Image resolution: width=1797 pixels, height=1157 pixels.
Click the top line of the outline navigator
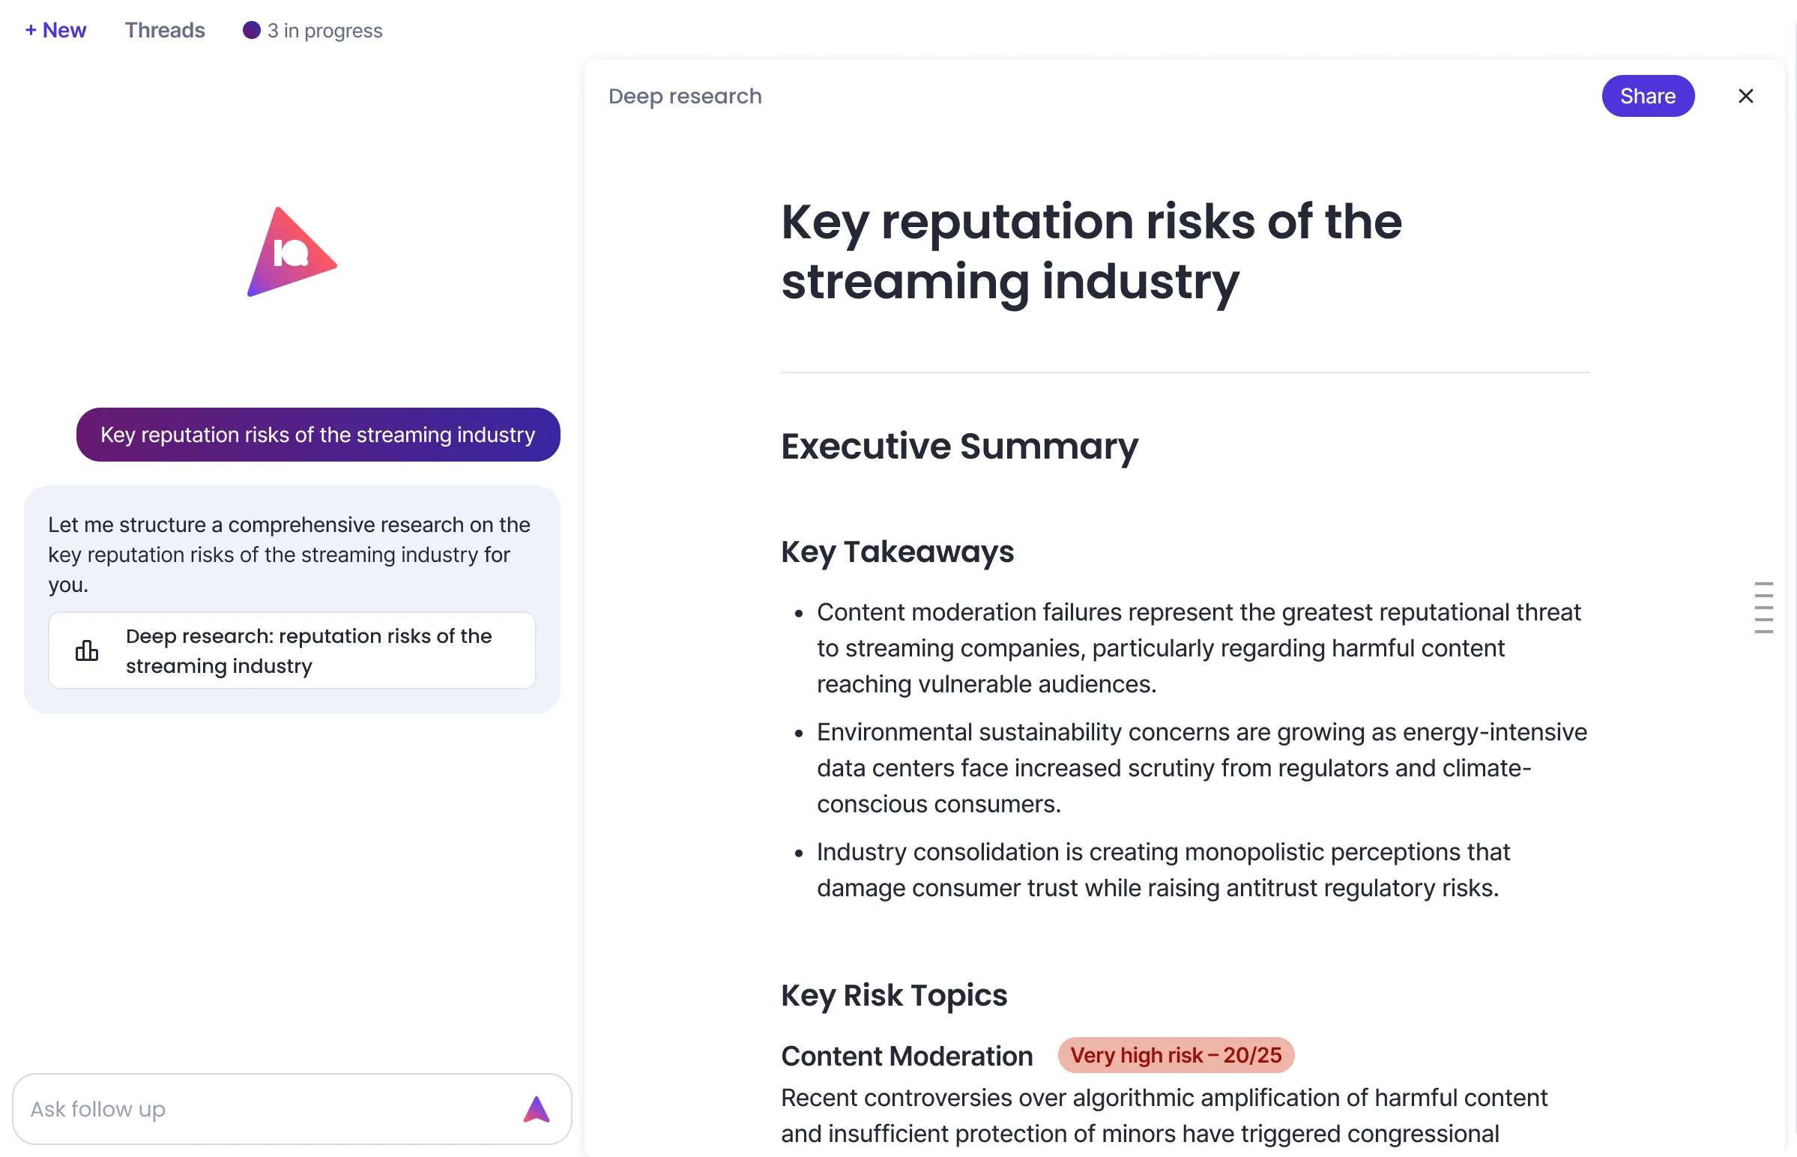[x=1763, y=584]
